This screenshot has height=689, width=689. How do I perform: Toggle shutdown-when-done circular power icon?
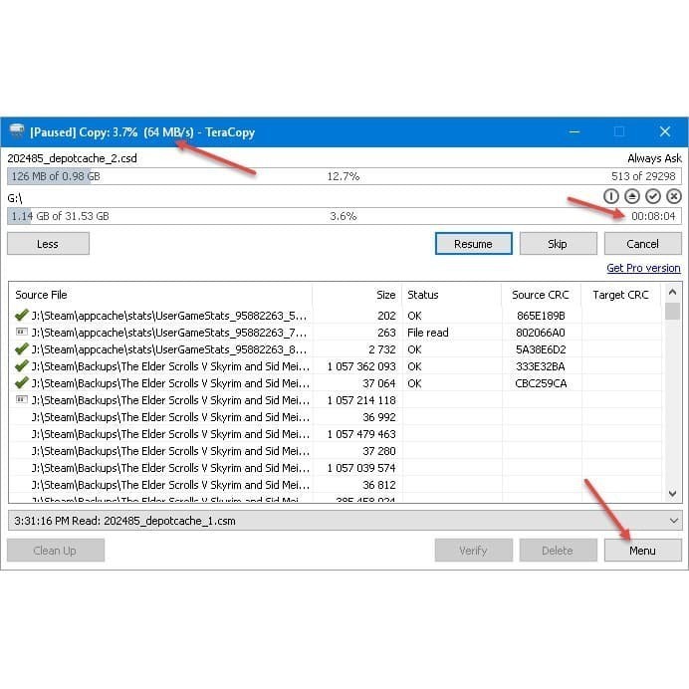coord(610,196)
